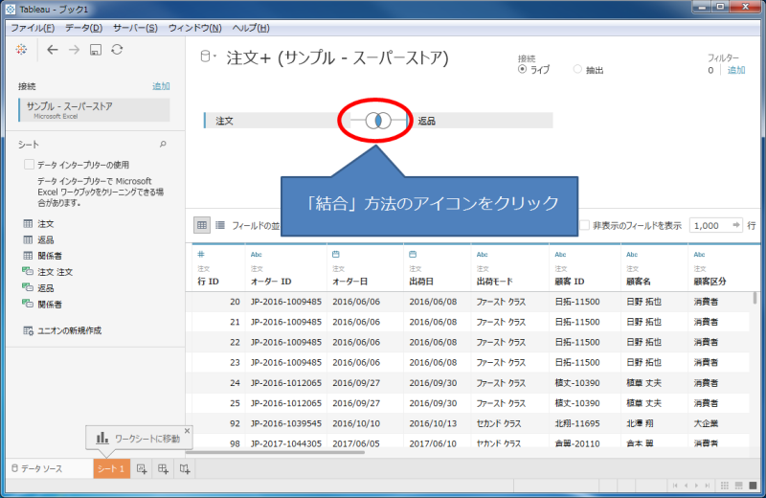
Task: Click the Abc type icon above 顧客名
Action: [x=632, y=254]
